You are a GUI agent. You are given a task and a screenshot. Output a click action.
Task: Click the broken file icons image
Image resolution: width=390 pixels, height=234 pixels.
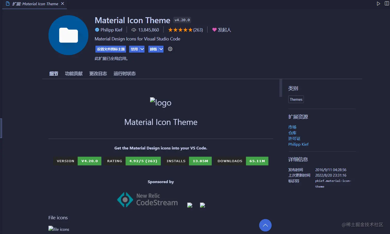(x=59, y=229)
